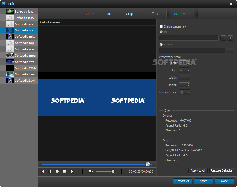Select Softpedia1.avi file name
This screenshot has height=187, width=237.
[25, 74]
